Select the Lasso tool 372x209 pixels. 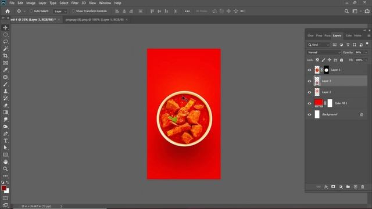pos(5,42)
